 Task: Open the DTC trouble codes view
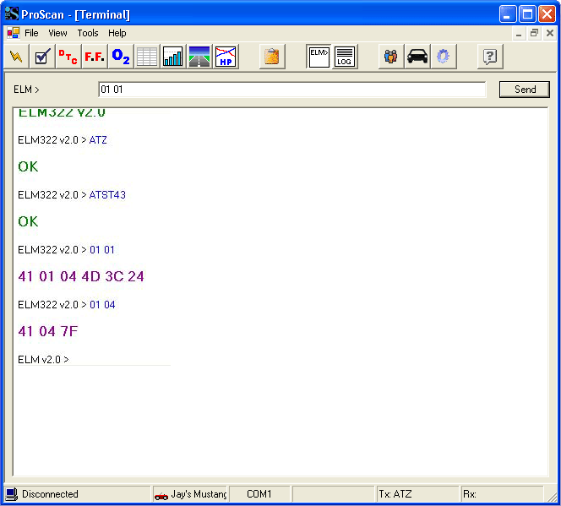pos(68,56)
